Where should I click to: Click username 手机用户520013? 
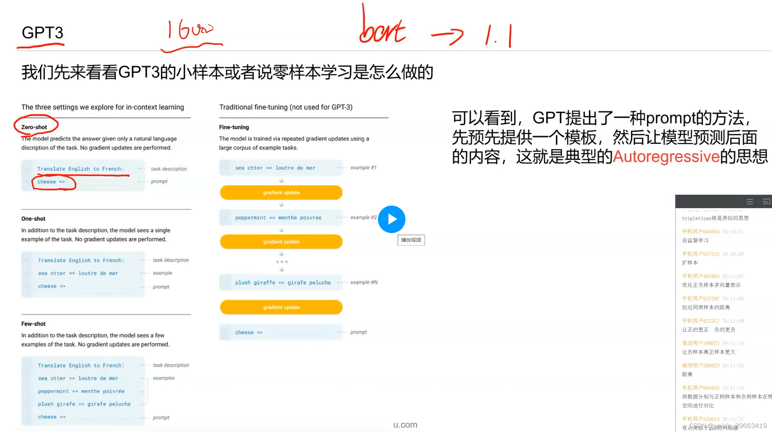[701, 419]
